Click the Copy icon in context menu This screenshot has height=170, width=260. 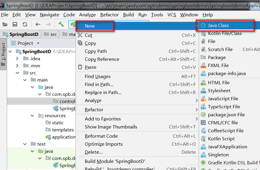click(x=80, y=43)
